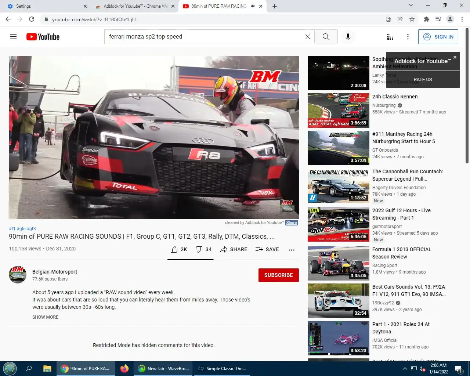
Task: Click the Chrome address bar URL
Action: [x=94, y=19]
